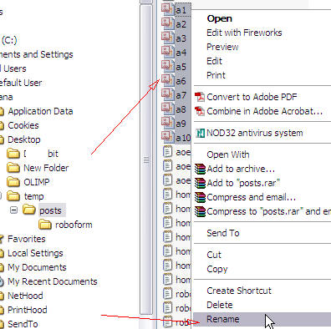Select the a5 image file icon

click(168, 67)
